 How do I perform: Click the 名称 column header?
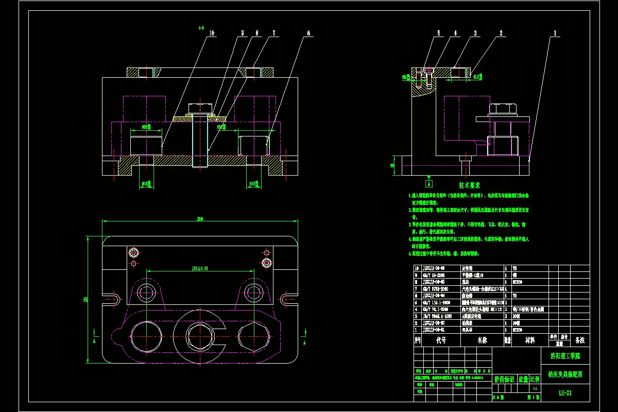482,340
